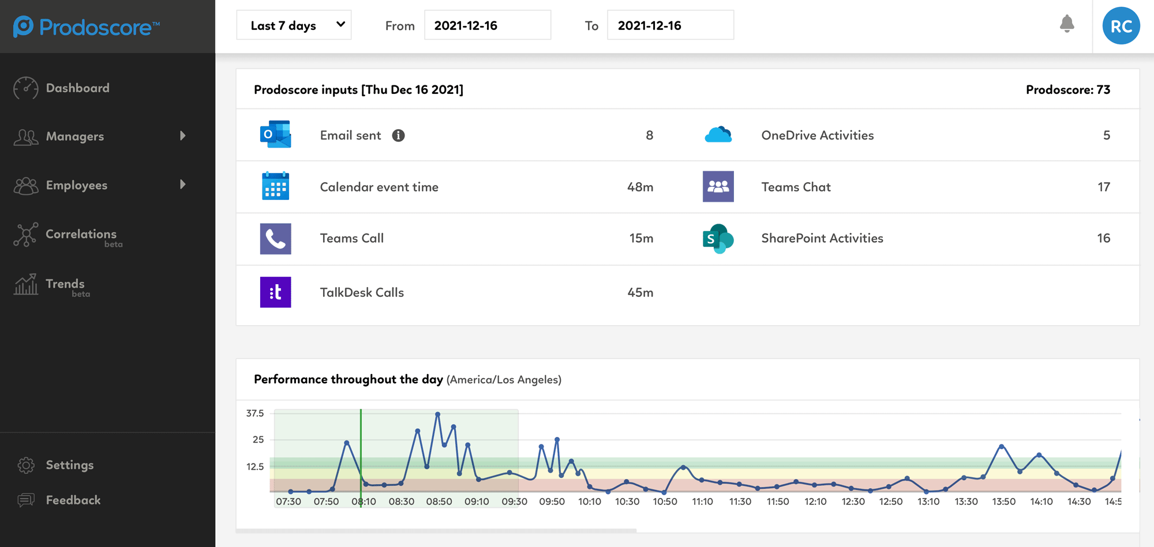The height and width of the screenshot is (547, 1154).
Task: Open the notifications bell
Action: 1067,24
